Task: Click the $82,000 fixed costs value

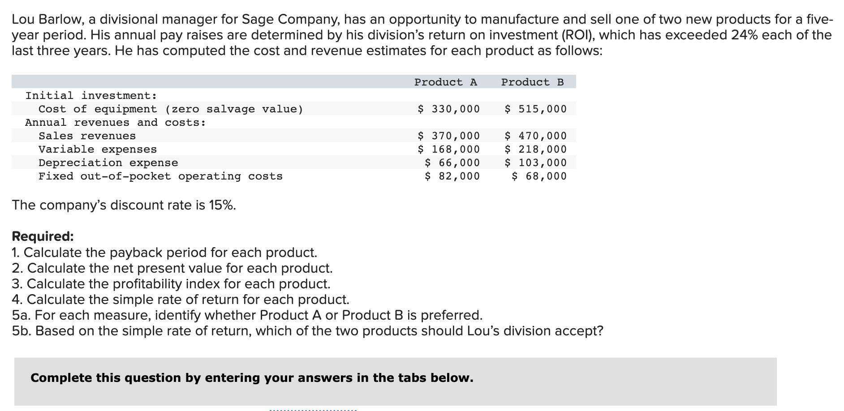Action: [452, 176]
